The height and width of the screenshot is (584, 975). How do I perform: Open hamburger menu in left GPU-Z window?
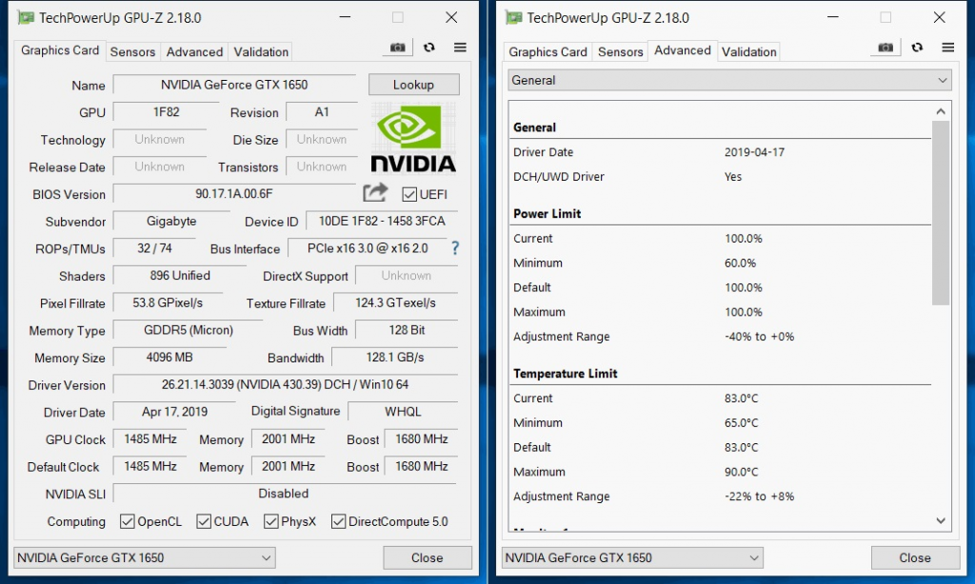click(460, 48)
